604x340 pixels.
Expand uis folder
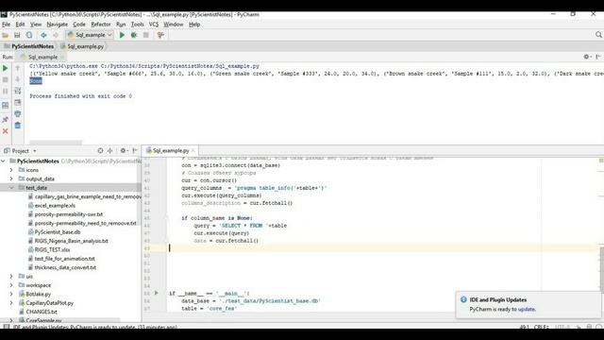click(11, 277)
